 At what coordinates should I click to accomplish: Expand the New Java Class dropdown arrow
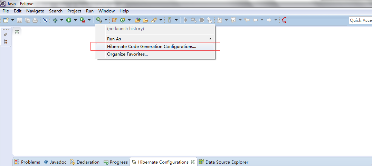point(129,20)
